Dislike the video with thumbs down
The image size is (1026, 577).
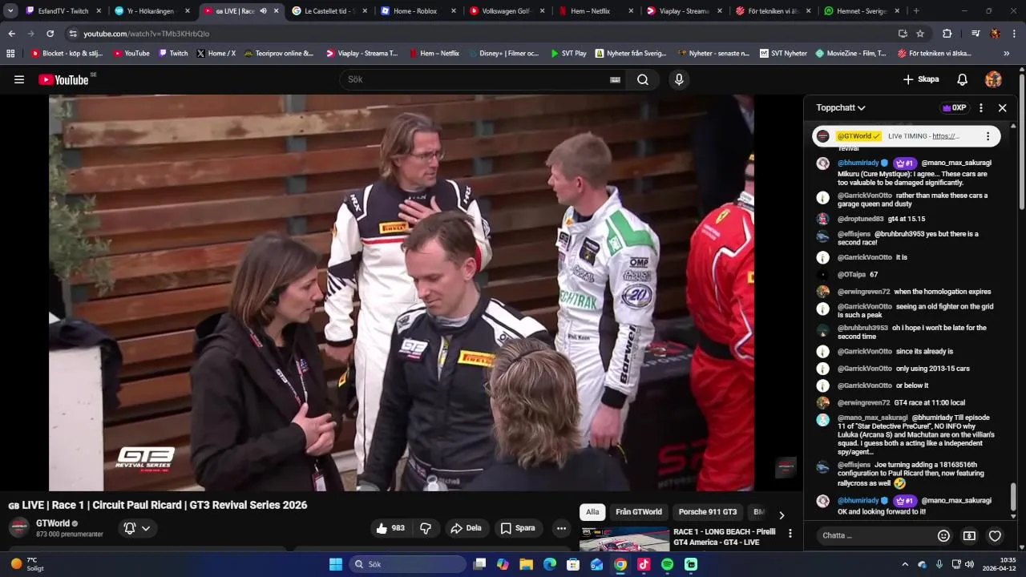pos(426,528)
